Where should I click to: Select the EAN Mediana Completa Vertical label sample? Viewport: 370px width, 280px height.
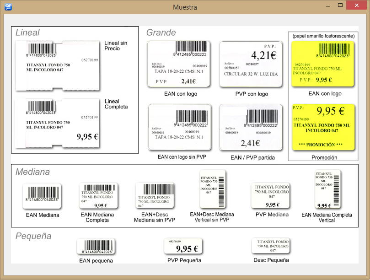(x=328, y=189)
